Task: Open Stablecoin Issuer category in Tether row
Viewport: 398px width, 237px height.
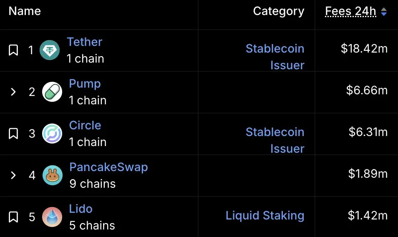Action: 275,57
